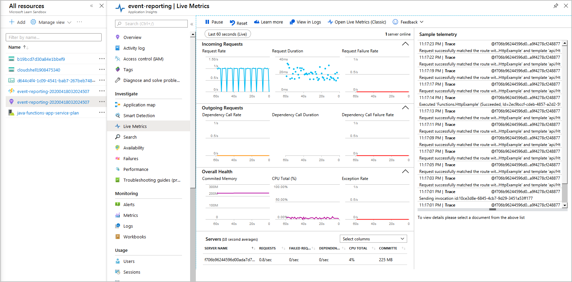Viewport: 572px width, 282px height.
Task: Click the Search magnifier menu icon
Action: (x=117, y=137)
